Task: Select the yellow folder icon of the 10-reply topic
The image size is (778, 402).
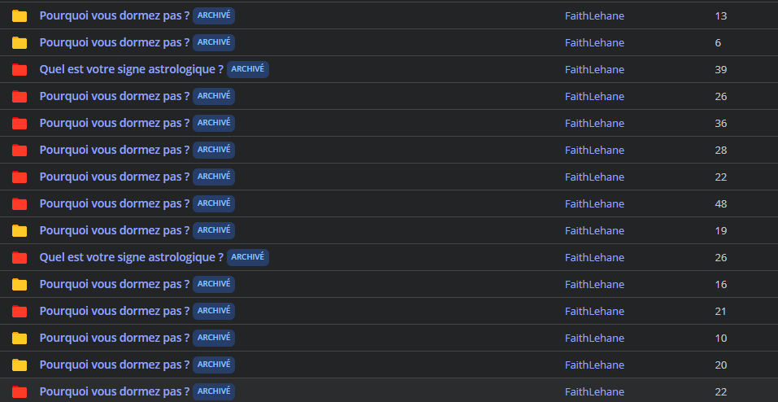Action: click(x=20, y=338)
